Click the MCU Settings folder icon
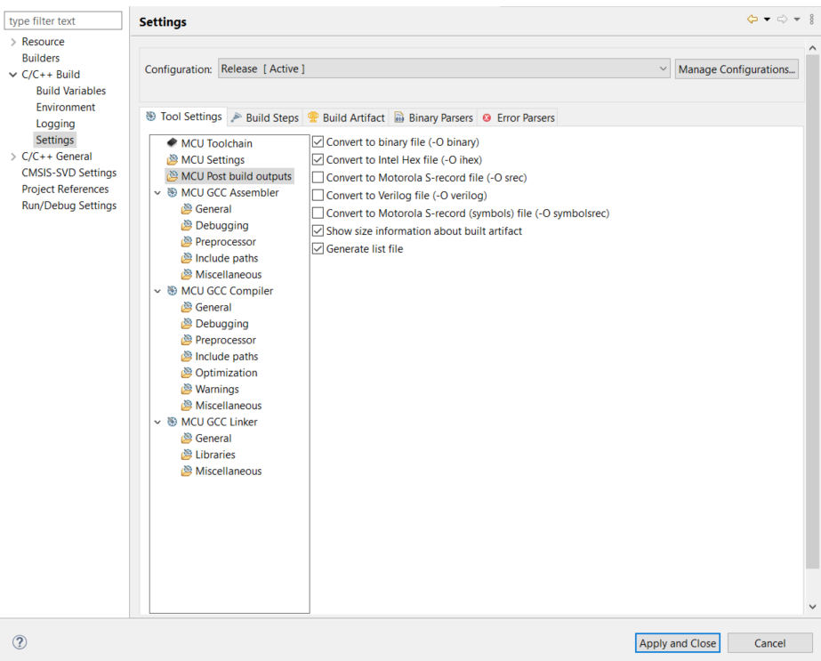 [172, 159]
